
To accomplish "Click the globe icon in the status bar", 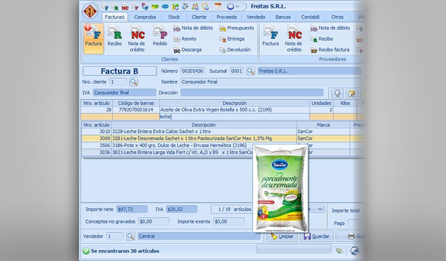I will pos(355,251).
